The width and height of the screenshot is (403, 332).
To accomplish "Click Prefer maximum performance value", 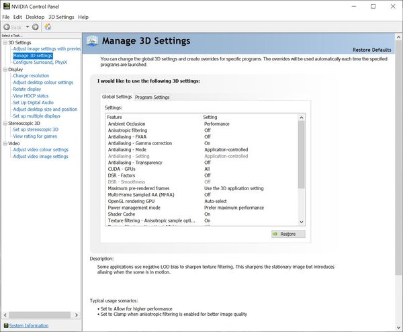I will pyautogui.click(x=234, y=208).
